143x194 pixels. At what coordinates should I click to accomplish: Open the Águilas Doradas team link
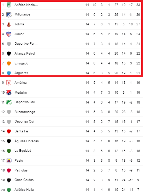[x=26, y=141]
